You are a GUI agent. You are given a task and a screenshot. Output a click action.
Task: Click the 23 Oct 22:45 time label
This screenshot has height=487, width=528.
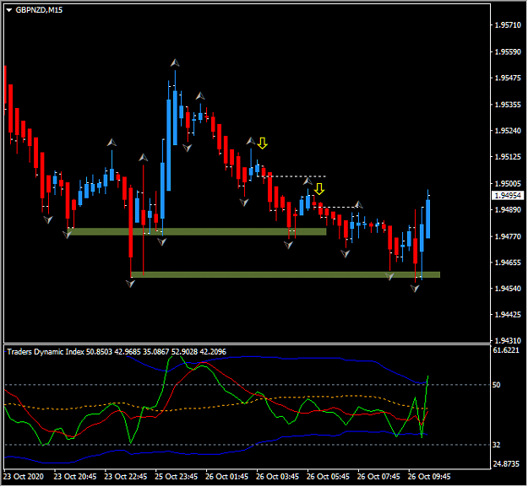[x=126, y=477]
